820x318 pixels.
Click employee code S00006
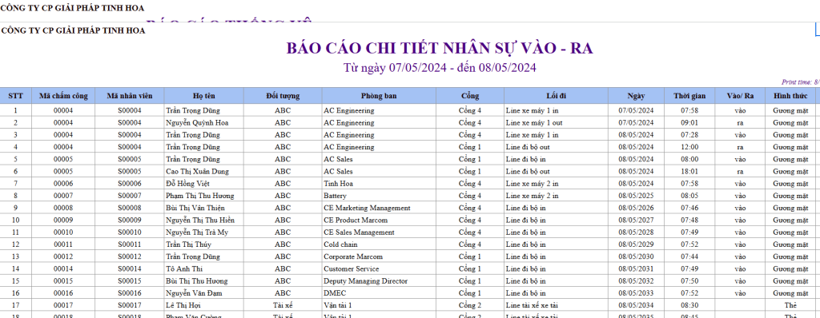(x=130, y=183)
